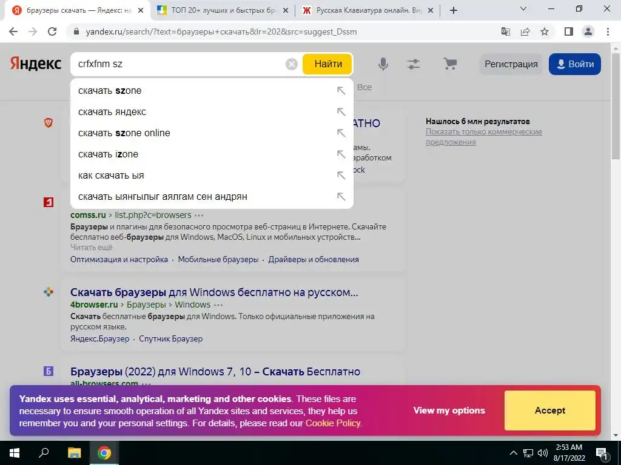This screenshot has height=465, width=621.
Task: Open Мобильные браузеры sitelink
Action: 218,260
